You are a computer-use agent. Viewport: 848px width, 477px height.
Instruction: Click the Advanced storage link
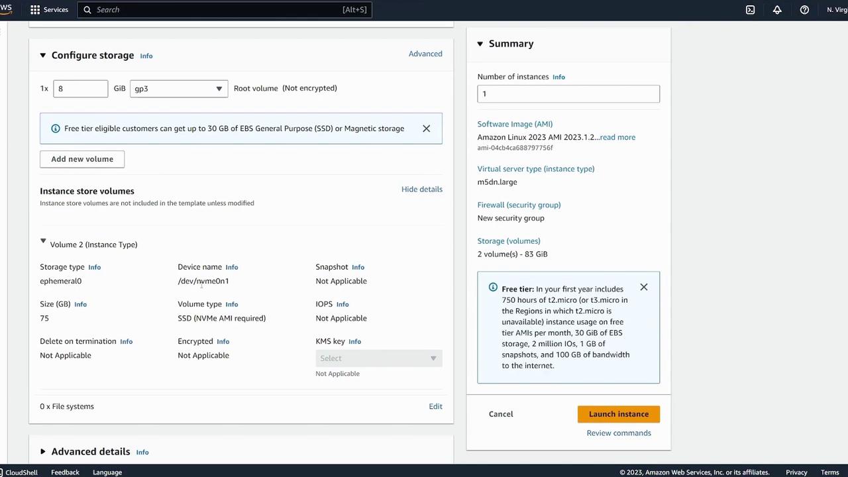425,54
